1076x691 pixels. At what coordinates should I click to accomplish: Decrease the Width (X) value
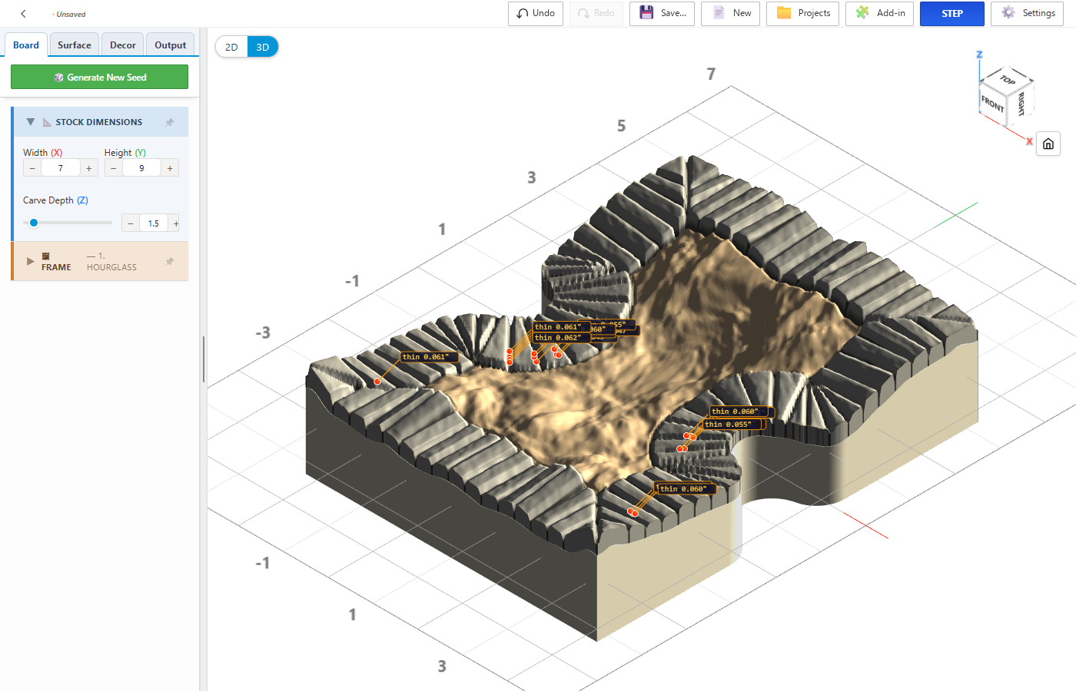point(32,168)
